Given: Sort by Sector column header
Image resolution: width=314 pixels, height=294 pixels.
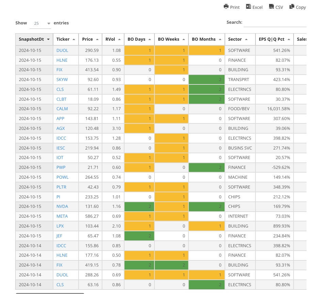Looking at the screenshot, I should point(240,39).
